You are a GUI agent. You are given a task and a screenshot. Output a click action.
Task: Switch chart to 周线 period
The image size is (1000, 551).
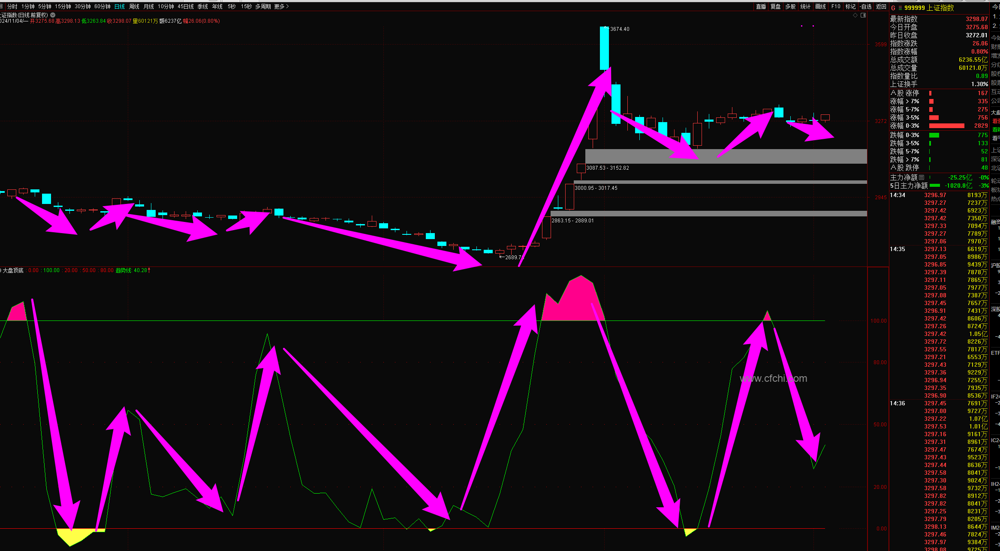coord(134,6)
